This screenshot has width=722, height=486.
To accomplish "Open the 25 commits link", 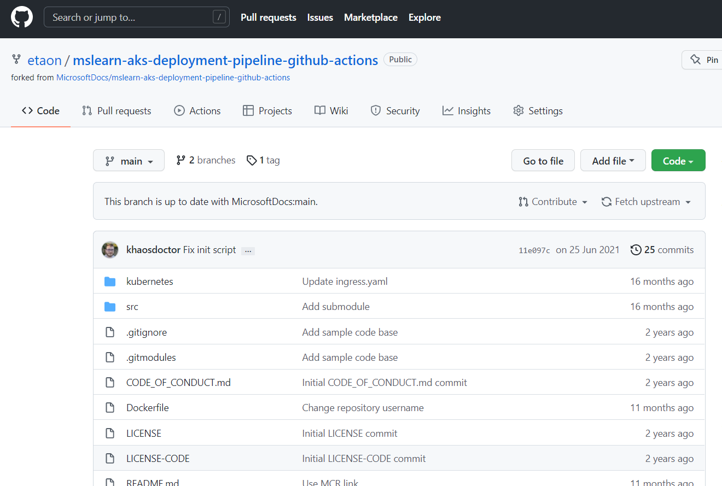I will point(662,250).
